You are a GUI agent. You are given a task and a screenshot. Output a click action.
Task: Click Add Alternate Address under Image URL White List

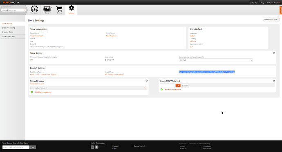pyautogui.click(x=172, y=89)
